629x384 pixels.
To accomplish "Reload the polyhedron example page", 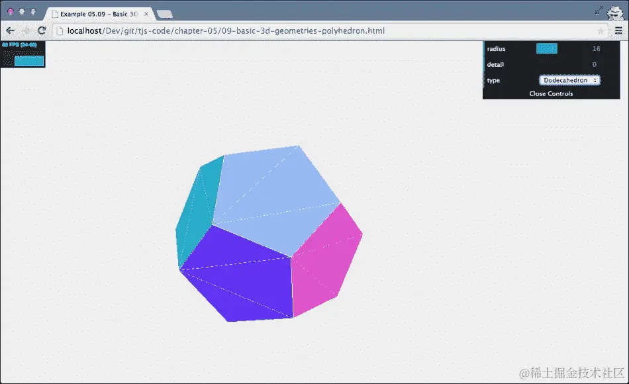I will pyautogui.click(x=42, y=30).
